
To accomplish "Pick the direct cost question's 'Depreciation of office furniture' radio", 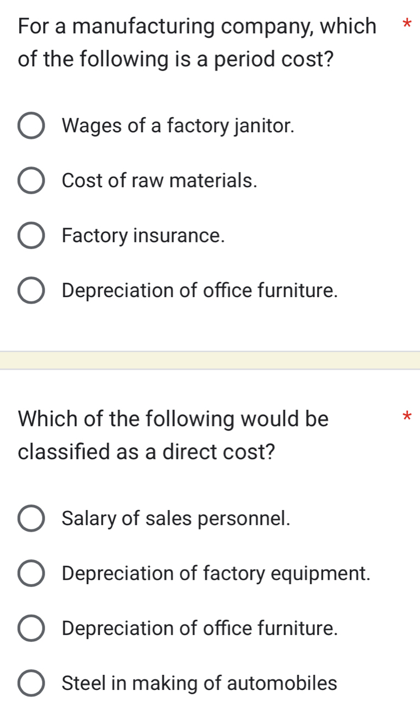I will [32, 628].
